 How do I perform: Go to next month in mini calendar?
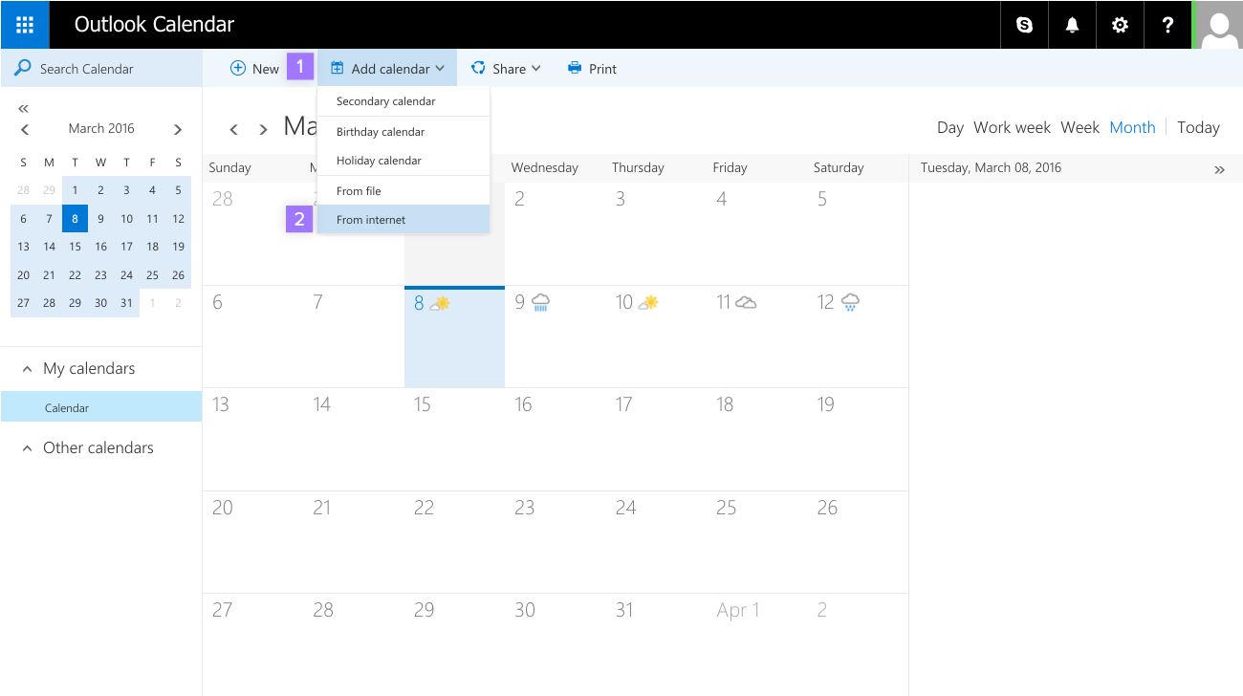point(178,129)
